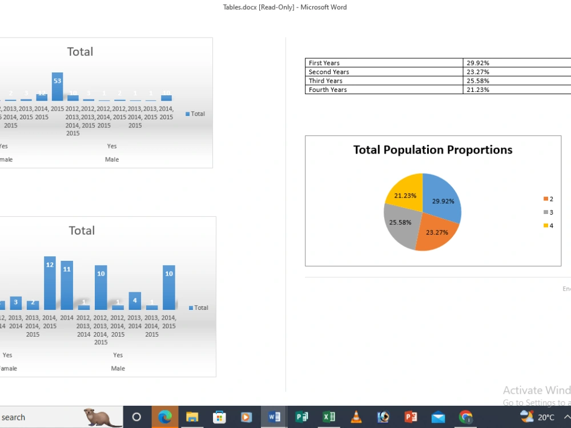Image resolution: width=571 pixels, height=428 pixels.
Task: Open media player icon in taskbar
Action: point(247,417)
